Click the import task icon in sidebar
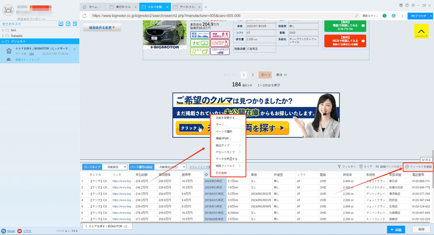The height and width of the screenshot is (235, 434). click(x=61, y=24)
